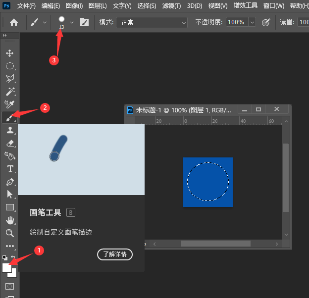The height and width of the screenshot is (298, 309).
Task: Click the opacity 100% input field
Action: point(237,22)
